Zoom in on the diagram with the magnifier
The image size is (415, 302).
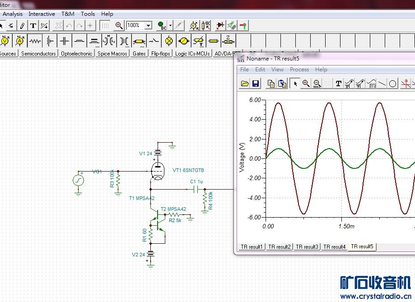click(306, 84)
